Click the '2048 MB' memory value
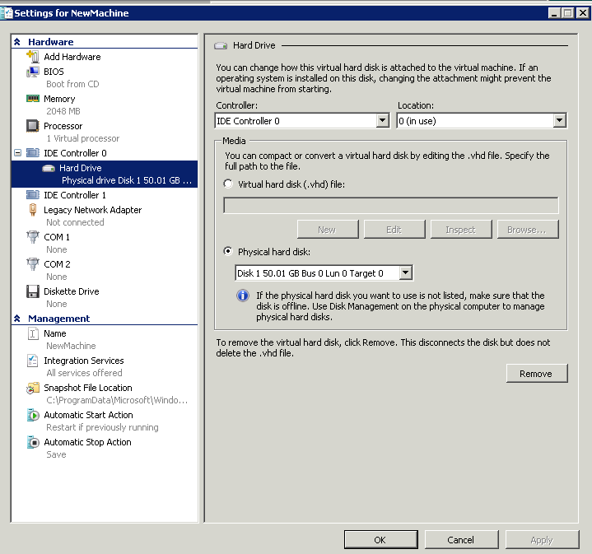592x554 pixels. point(63,111)
